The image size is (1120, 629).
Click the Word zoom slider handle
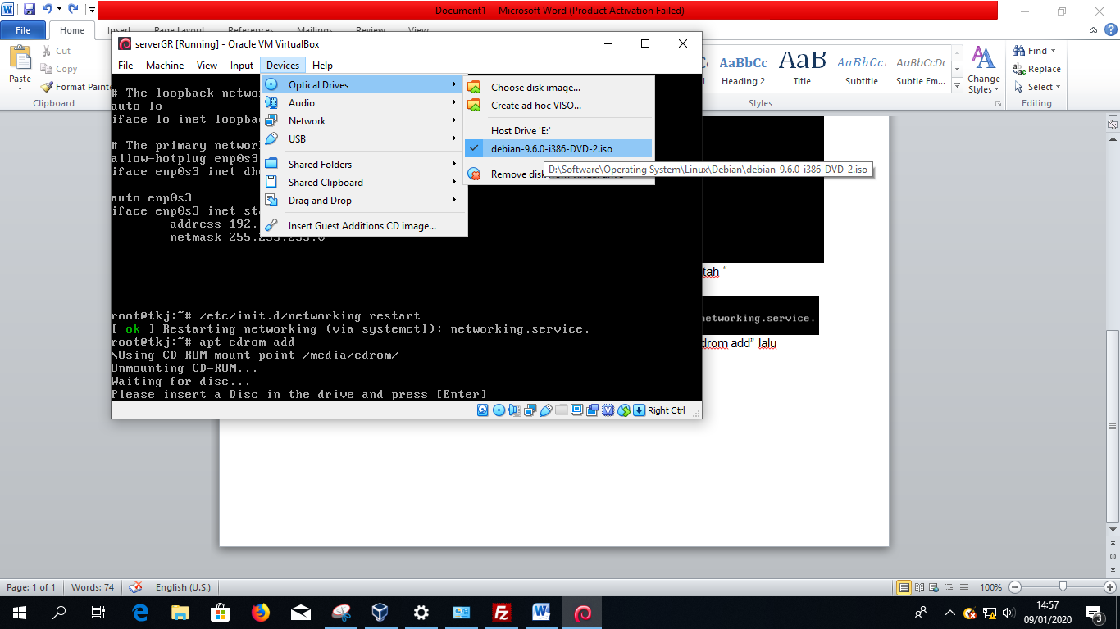(x=1063, y=587)
